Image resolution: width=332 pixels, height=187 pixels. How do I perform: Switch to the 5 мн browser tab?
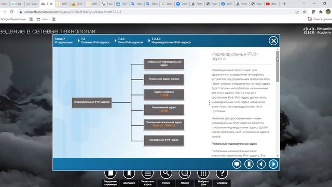[107, 4]
